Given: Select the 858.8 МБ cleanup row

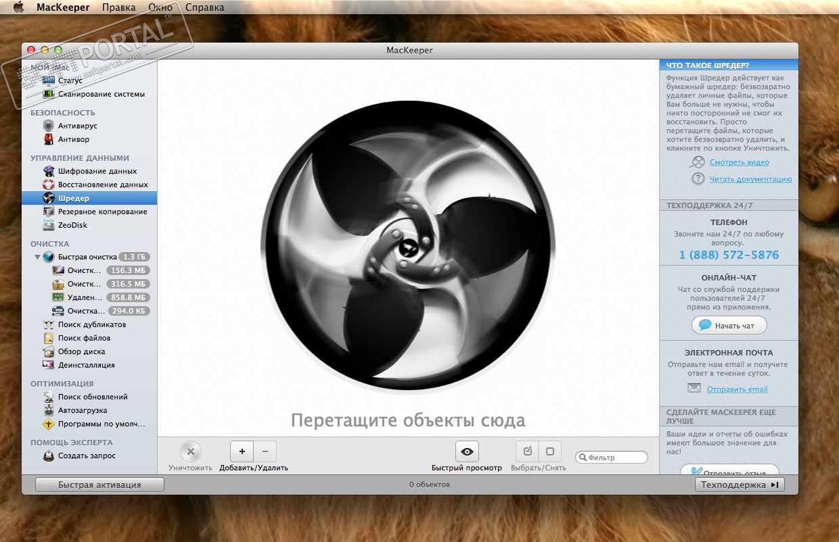Looking at the screenshot, I should tap(89, 297).
